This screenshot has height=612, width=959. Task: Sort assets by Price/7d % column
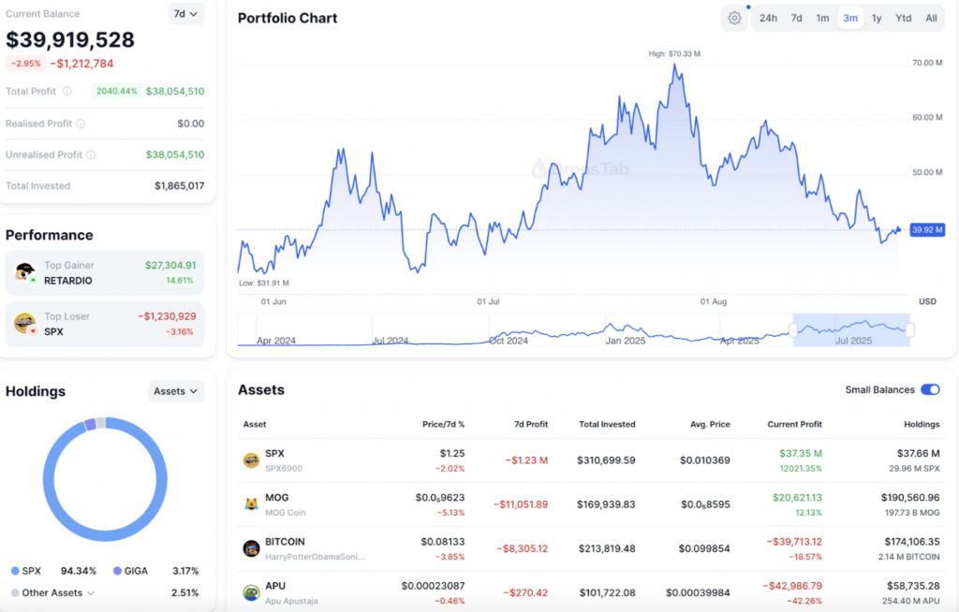tap(443, 424)
